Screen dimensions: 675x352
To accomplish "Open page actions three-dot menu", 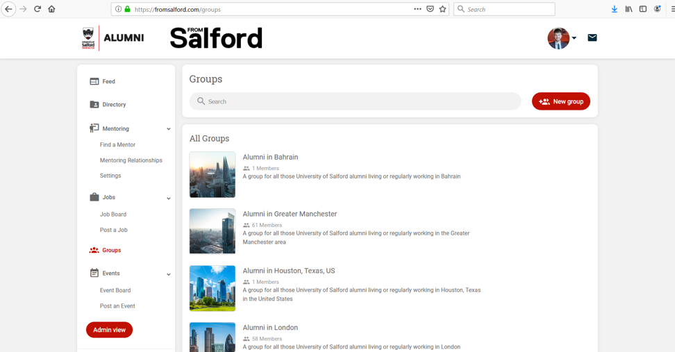I will pos(417,9).
